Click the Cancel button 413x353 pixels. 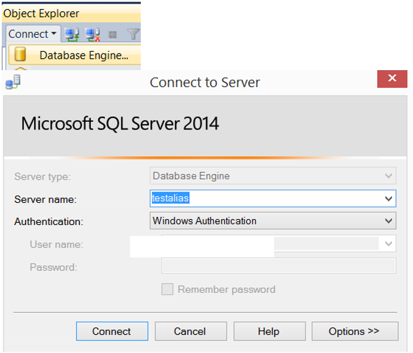(191, 331)
